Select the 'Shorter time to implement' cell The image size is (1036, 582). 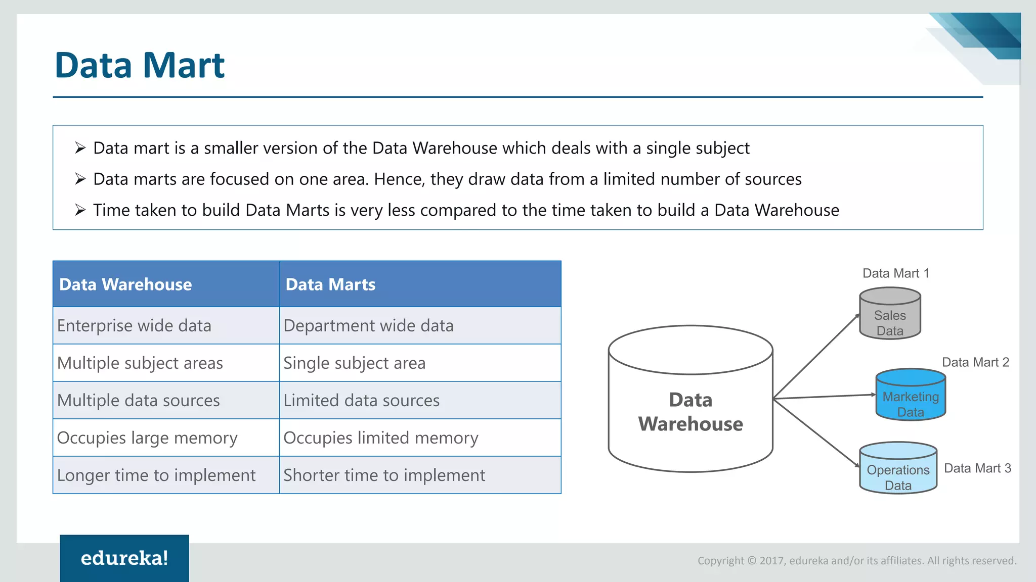[x=420, y=475]
